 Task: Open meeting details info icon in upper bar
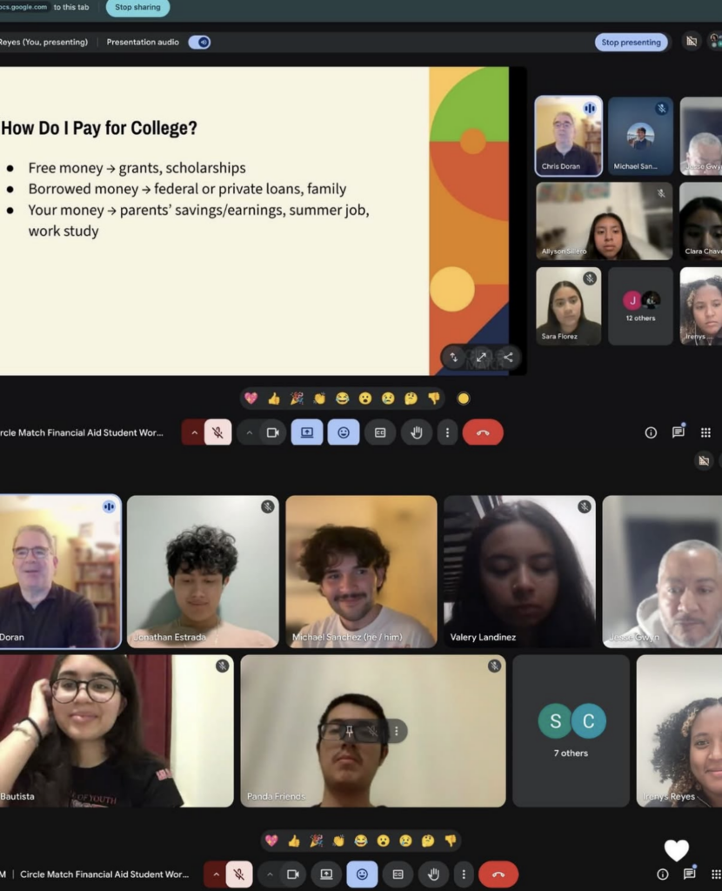tap(651, 433)
